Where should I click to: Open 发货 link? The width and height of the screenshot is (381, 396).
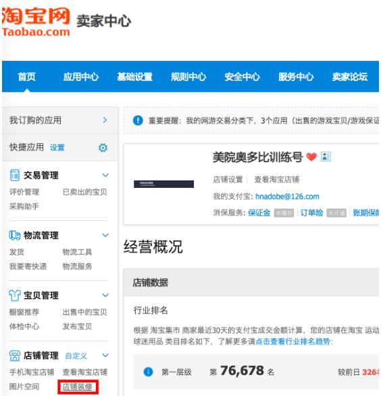click(x=17, y=252)
